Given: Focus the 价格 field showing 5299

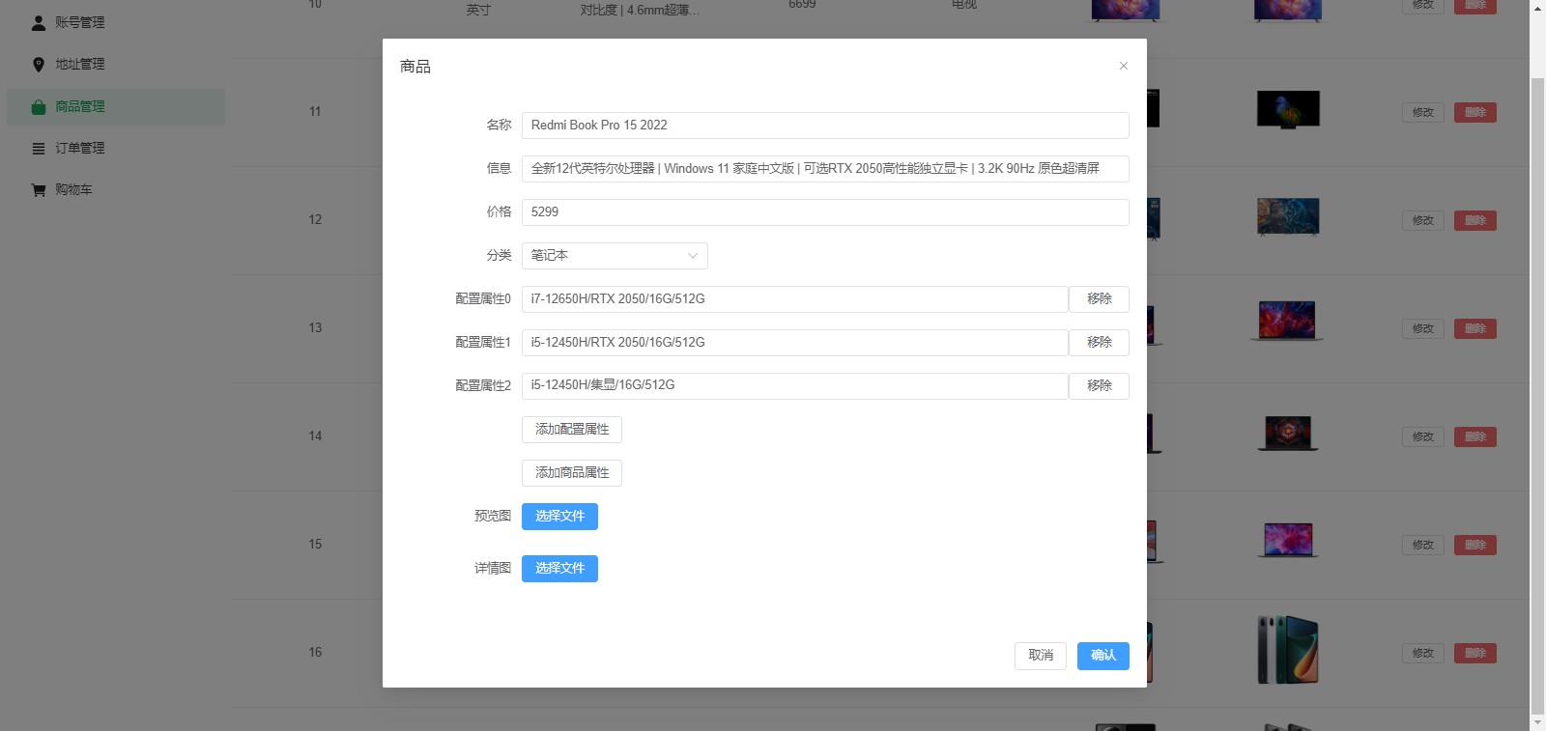Looking at the screenshot, I should [825, 212].
